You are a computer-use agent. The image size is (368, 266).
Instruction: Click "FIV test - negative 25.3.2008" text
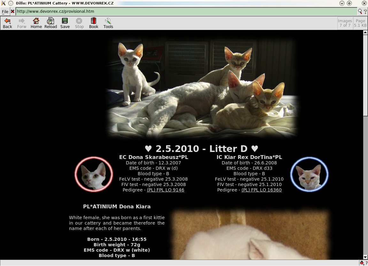pyautogui.click(x=153, y=184)
